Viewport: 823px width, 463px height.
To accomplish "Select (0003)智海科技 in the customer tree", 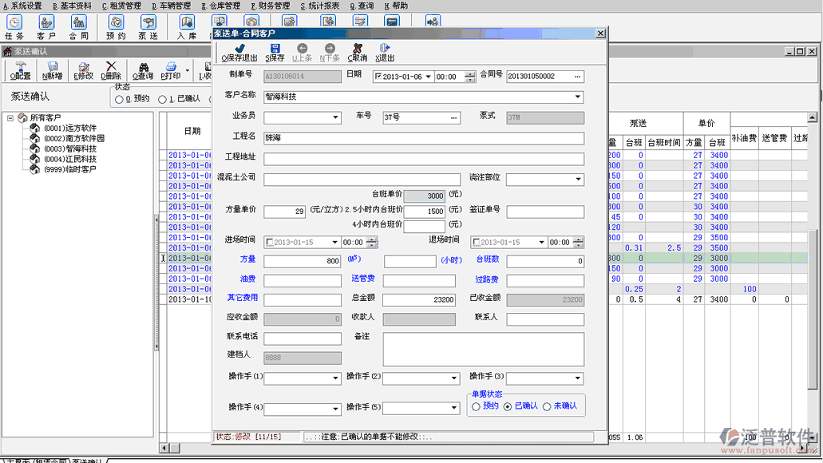I will [x=69, y=148].
